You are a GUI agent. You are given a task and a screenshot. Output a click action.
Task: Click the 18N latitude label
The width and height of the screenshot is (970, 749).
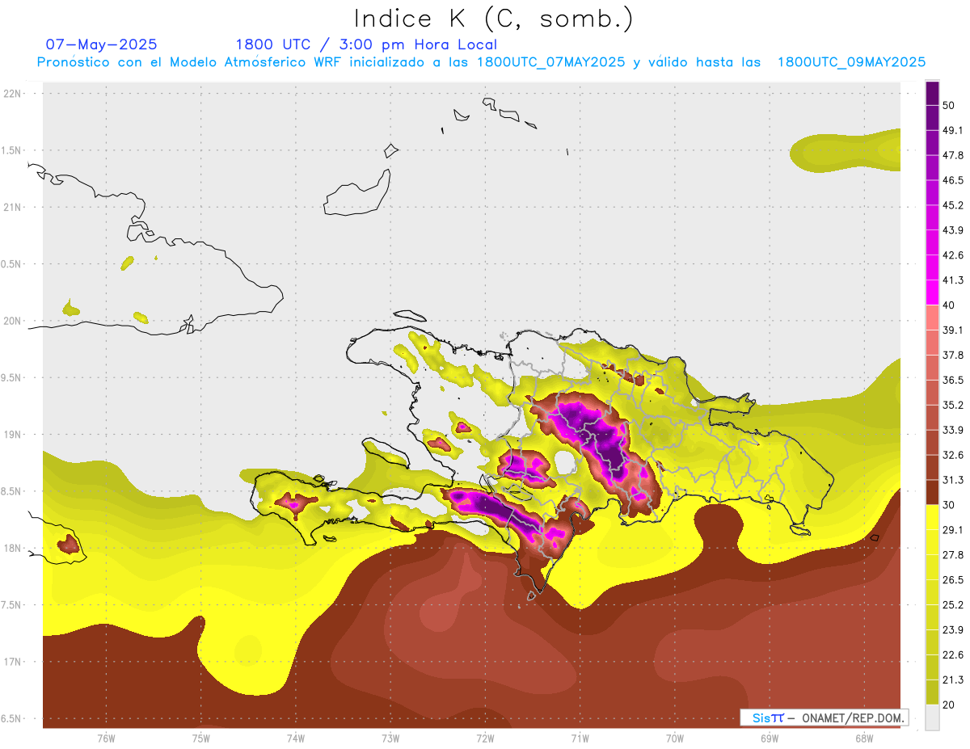coord(13,548)
